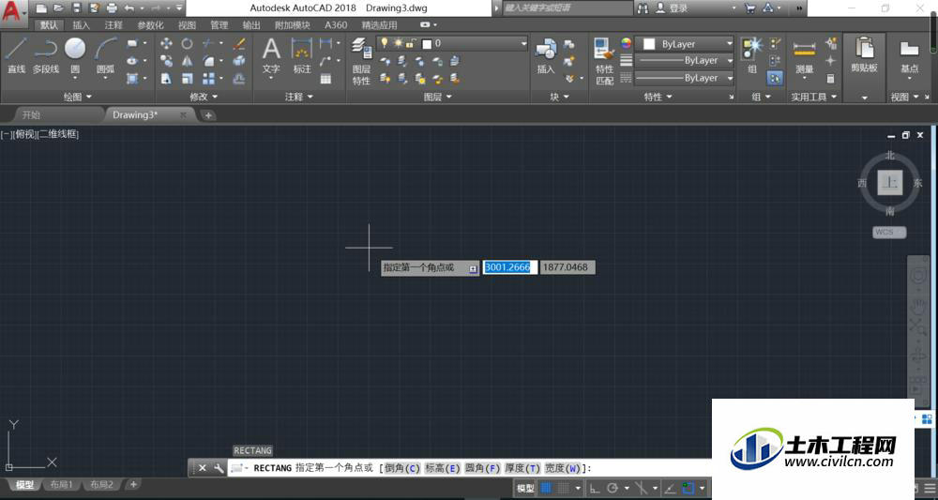
Task: Open the lineweight ByLayer dropdown
Action: 685,61
